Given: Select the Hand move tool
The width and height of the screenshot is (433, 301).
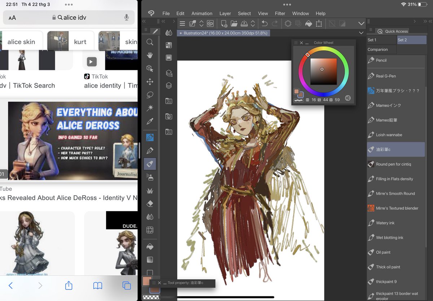Looking at the screenshot, I should [150, 55].
